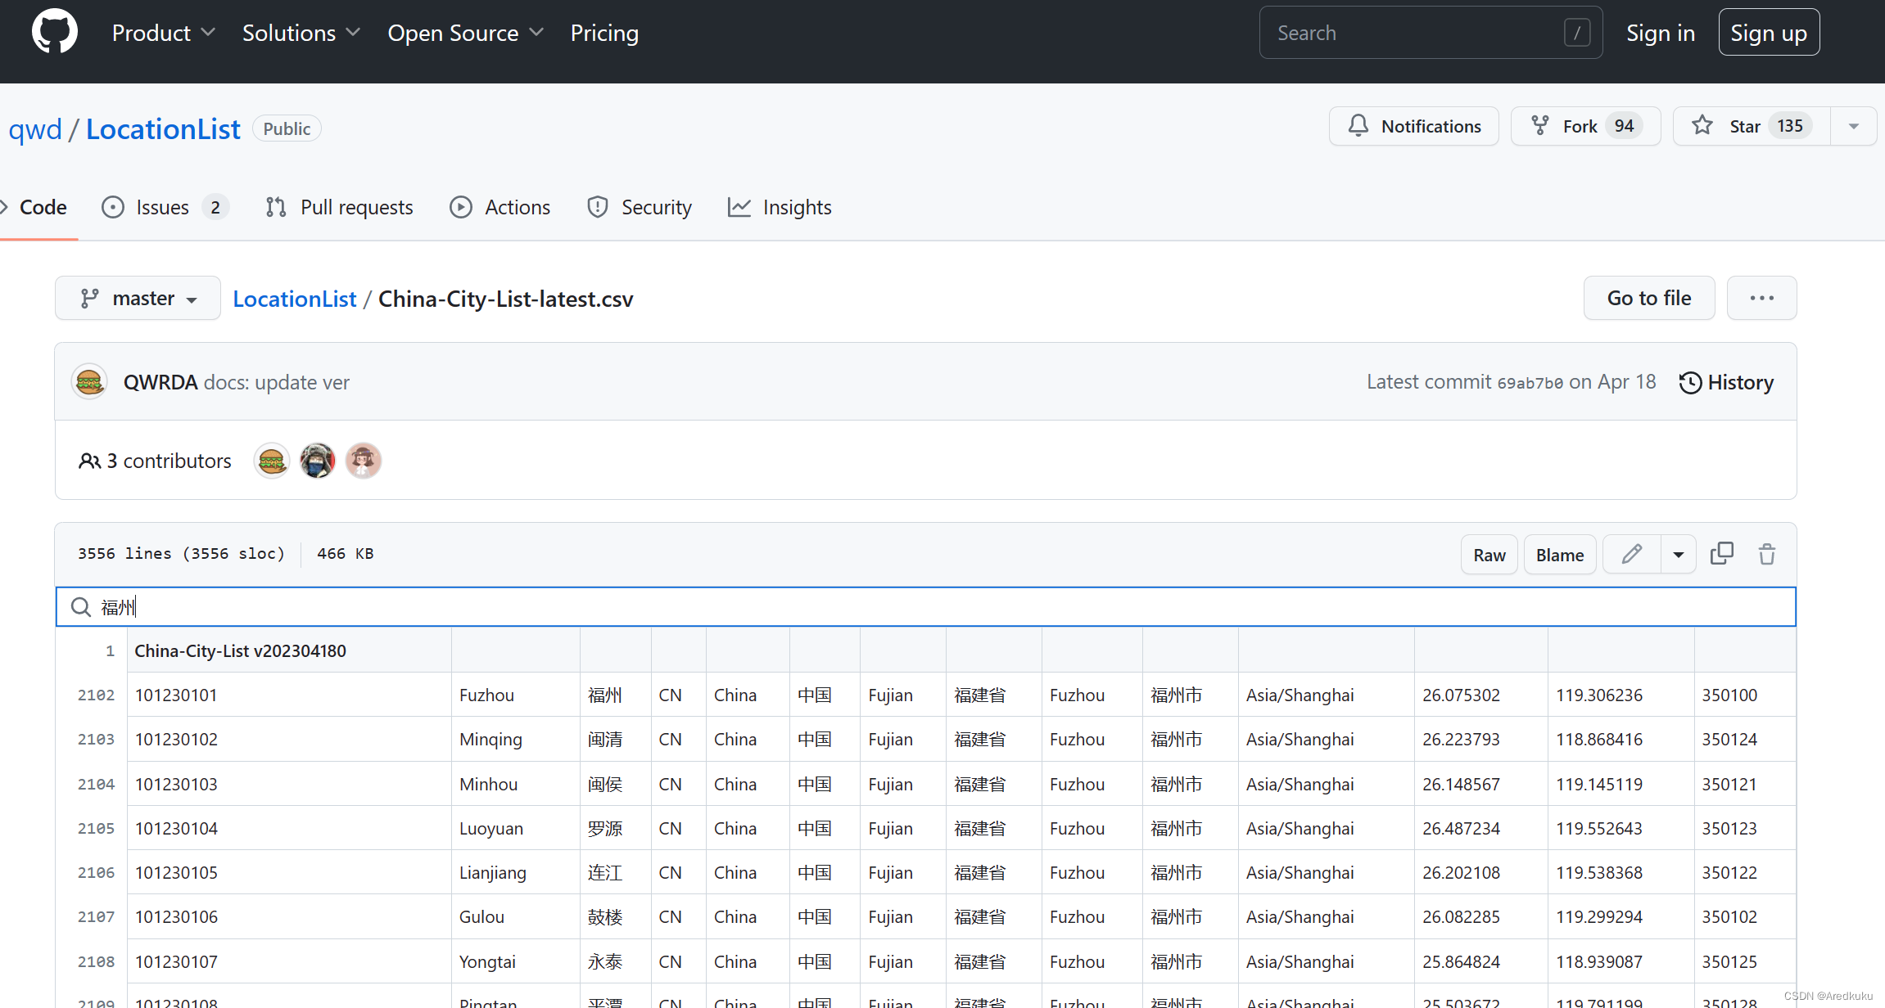Screen dimensions: 1885x1008
Task: Open the LocationList repository title link
Action: (163, 129)
